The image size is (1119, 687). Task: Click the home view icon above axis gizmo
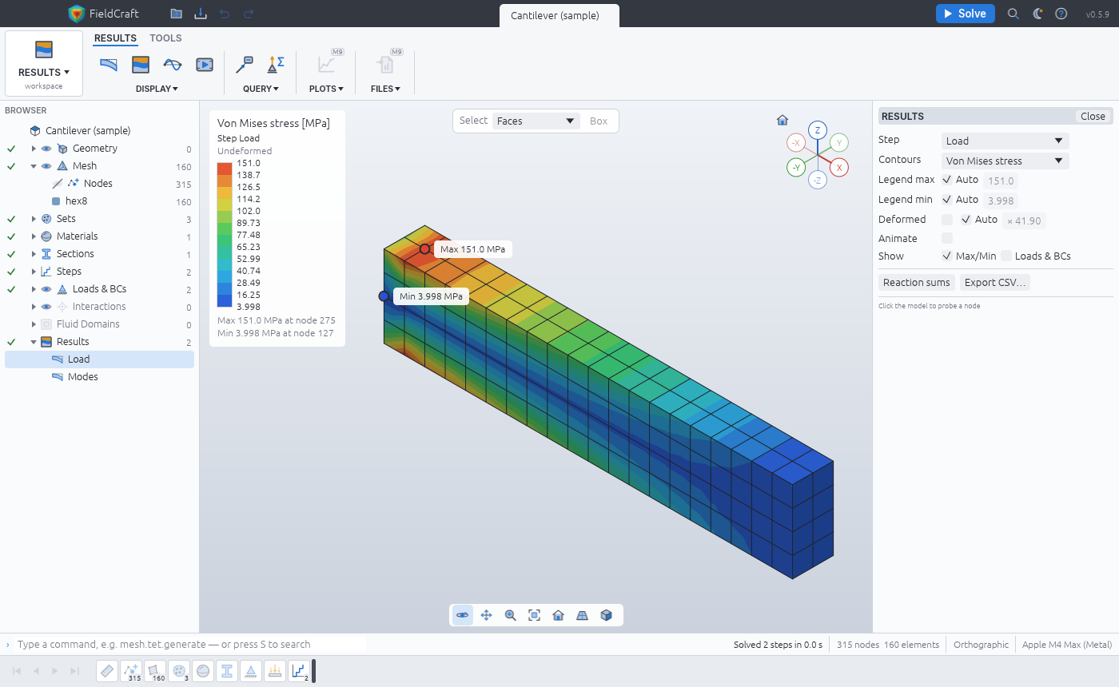(x=783, y=121)
